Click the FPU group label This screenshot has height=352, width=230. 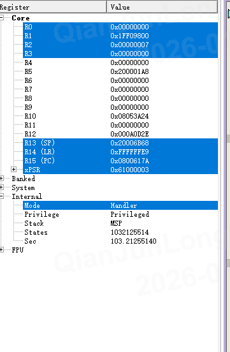[x=17, y=250]
